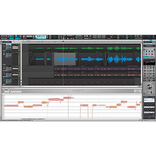Mute the top vocal track

pos(6,46)
